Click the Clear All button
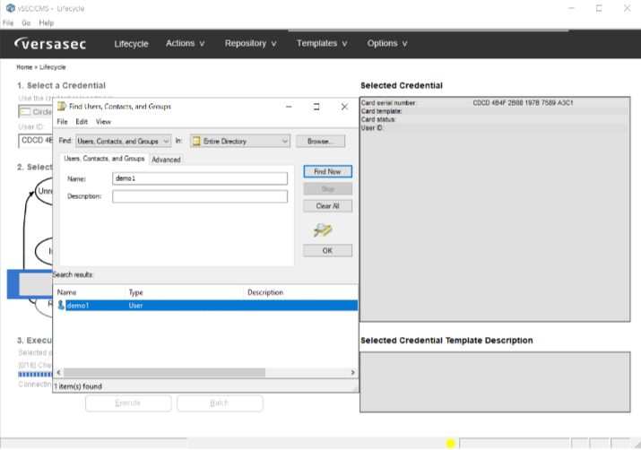Screen dimensions: 641x450 tap(327, 206)
